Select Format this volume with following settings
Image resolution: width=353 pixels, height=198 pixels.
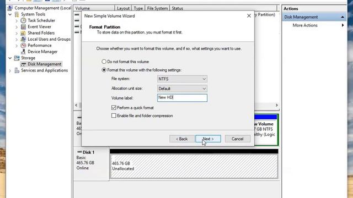coord(104,70)
